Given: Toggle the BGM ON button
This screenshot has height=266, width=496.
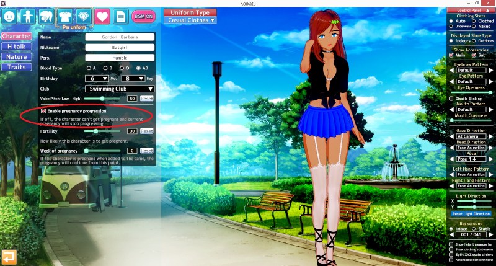Looking at the screenshot, I should pos(144,16).
